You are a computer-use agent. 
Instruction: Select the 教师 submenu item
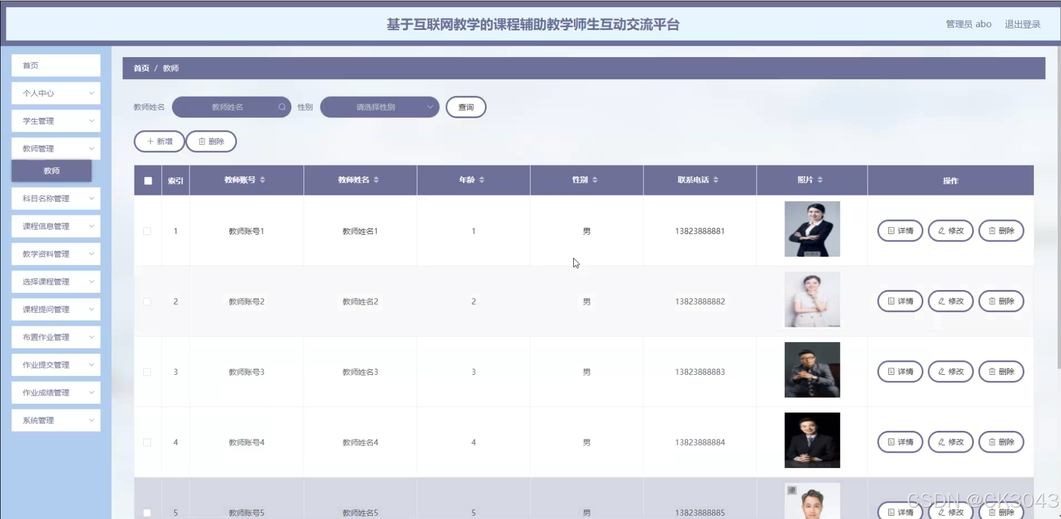click(51, 171)
